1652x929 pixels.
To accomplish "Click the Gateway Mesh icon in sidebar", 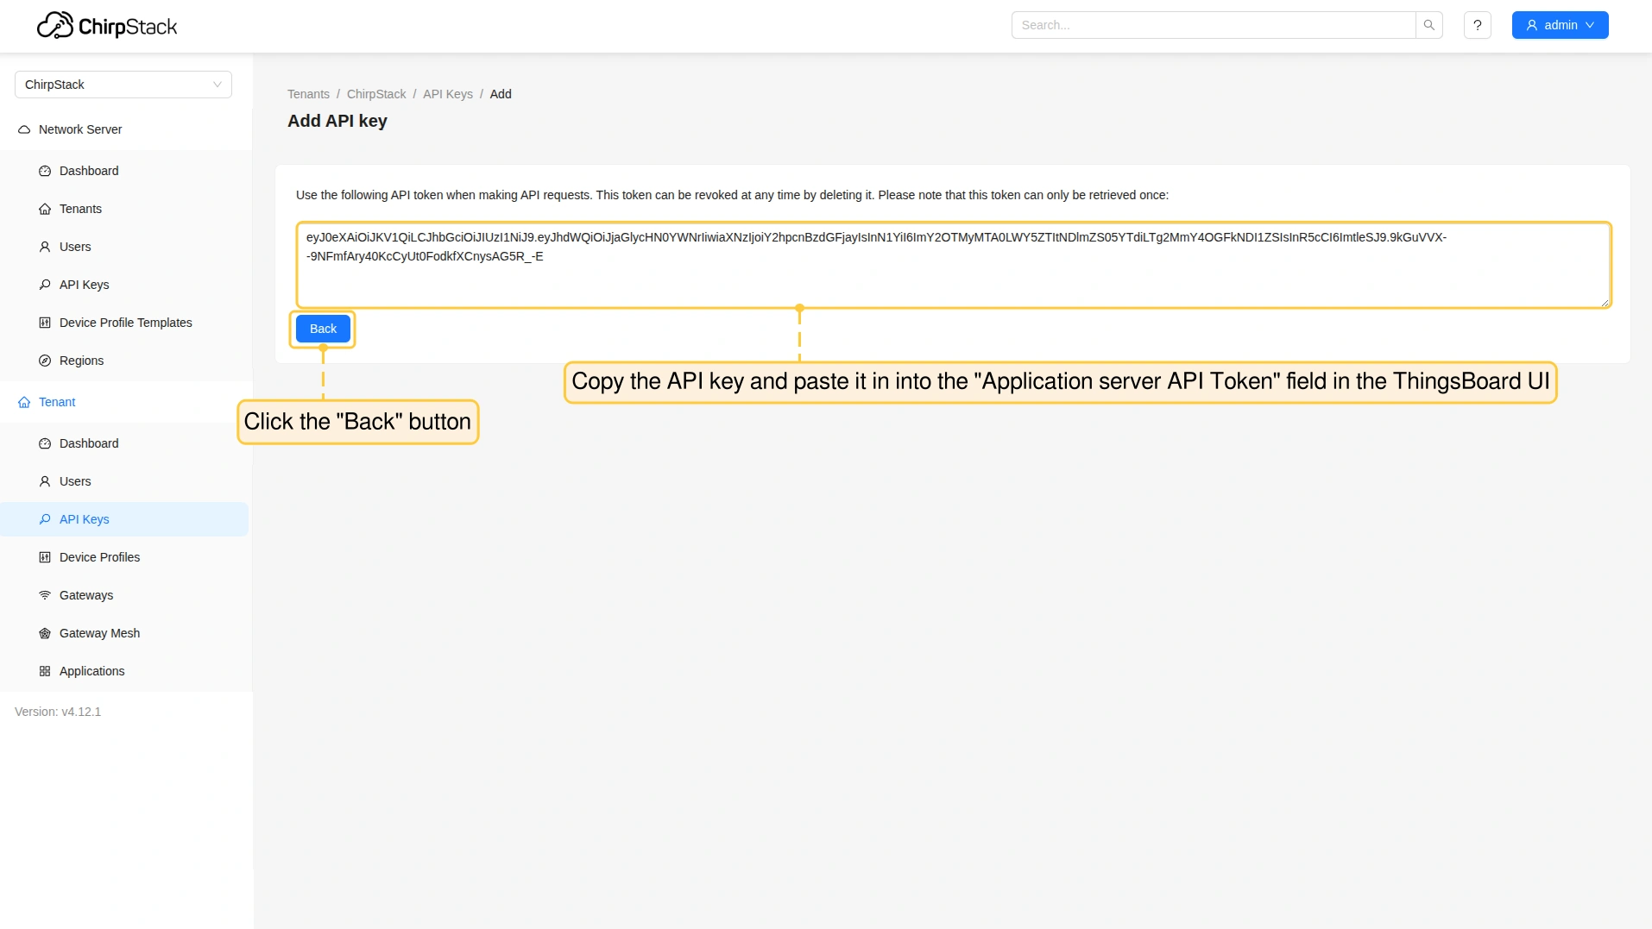I will coord(45,633).
